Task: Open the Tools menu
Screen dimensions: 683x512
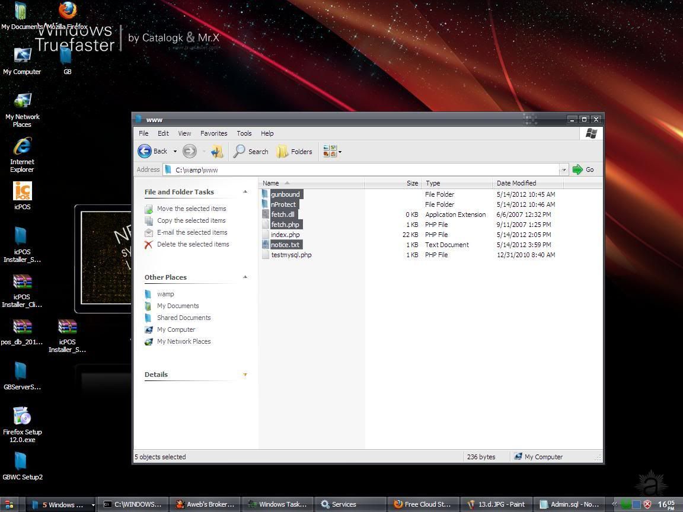Action: pyautogui.click(x=244, y=133)
